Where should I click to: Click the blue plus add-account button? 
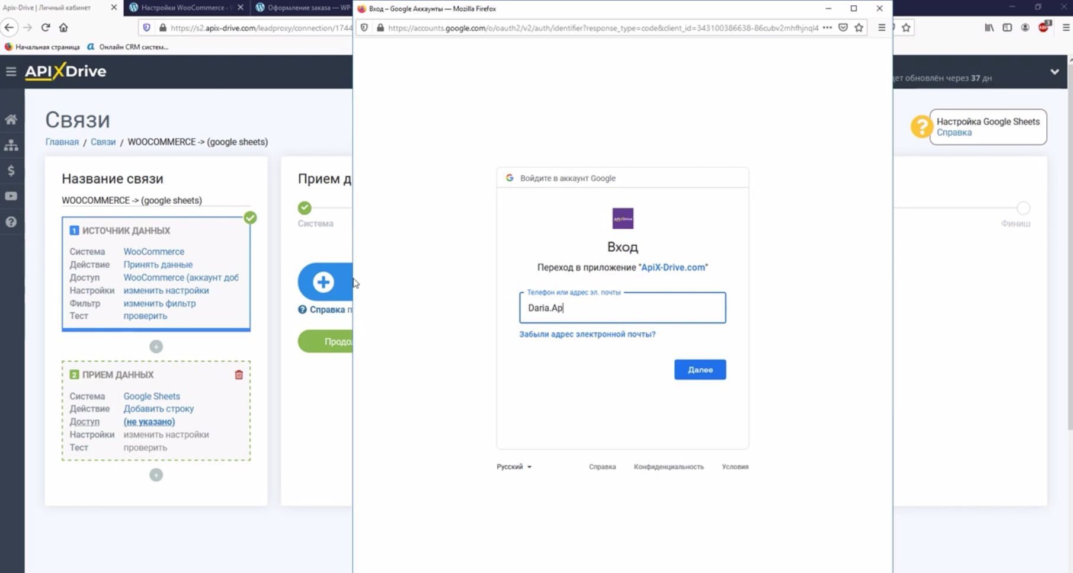(325, 282)
